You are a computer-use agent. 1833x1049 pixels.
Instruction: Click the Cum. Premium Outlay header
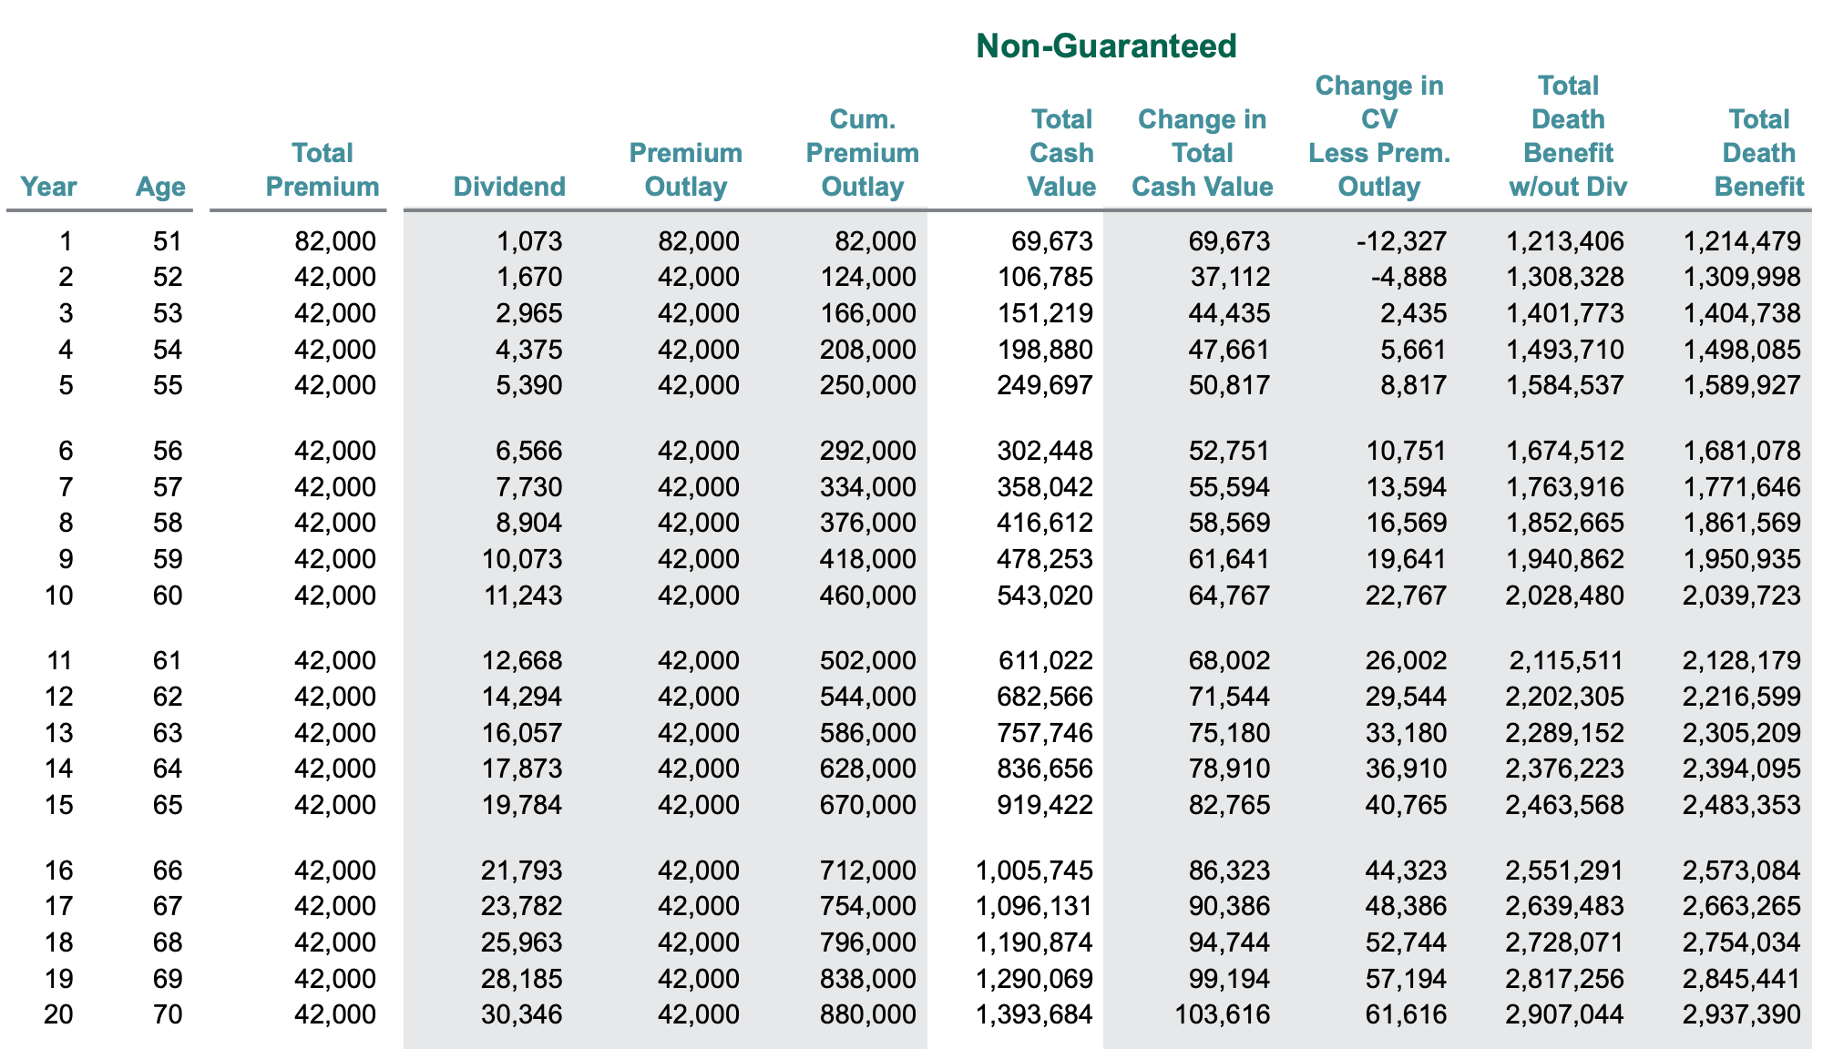pyautogui.click(x=862, y=152)
